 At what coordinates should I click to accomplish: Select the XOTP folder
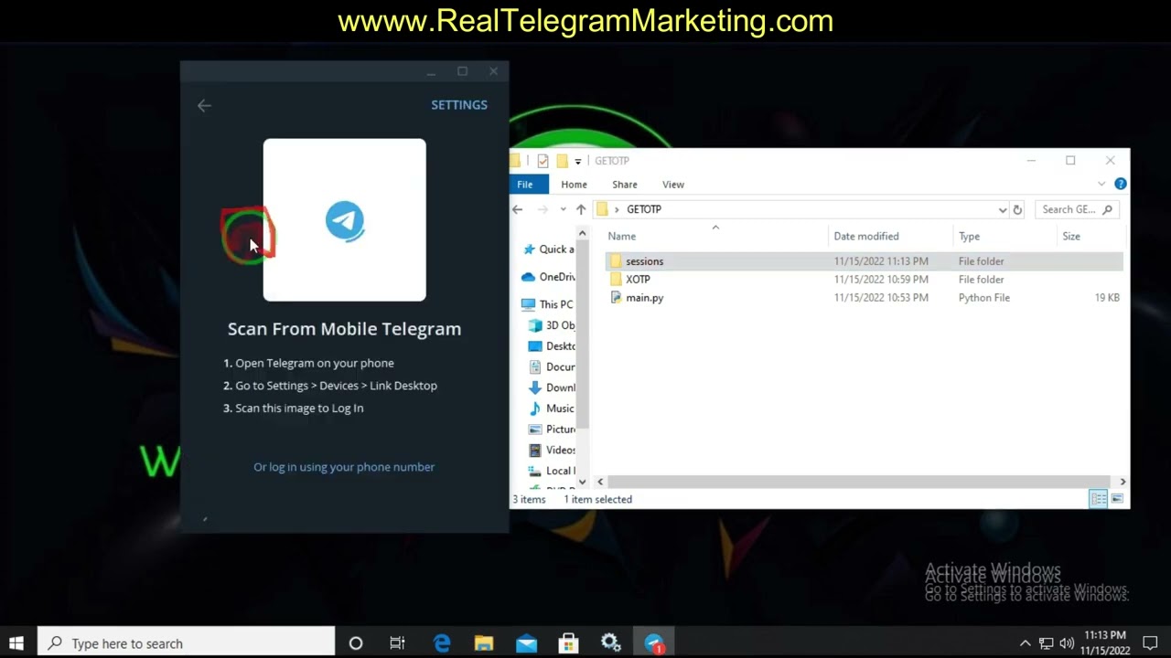coord(638,280)
